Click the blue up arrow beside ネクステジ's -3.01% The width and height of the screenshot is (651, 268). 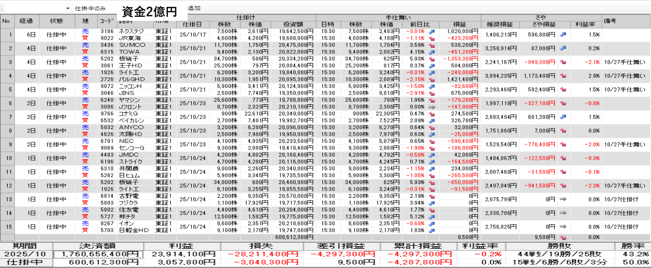(x=431, y=31)
